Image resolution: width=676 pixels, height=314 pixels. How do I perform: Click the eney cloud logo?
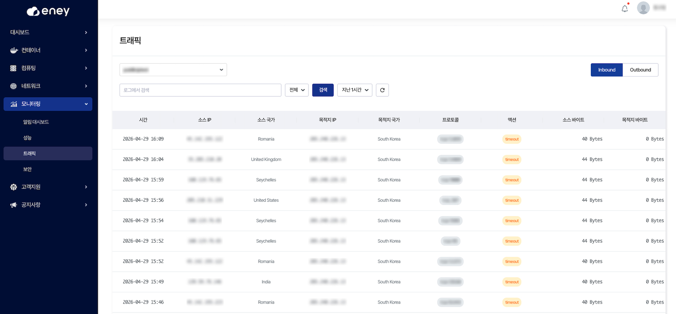click(48, 11)
